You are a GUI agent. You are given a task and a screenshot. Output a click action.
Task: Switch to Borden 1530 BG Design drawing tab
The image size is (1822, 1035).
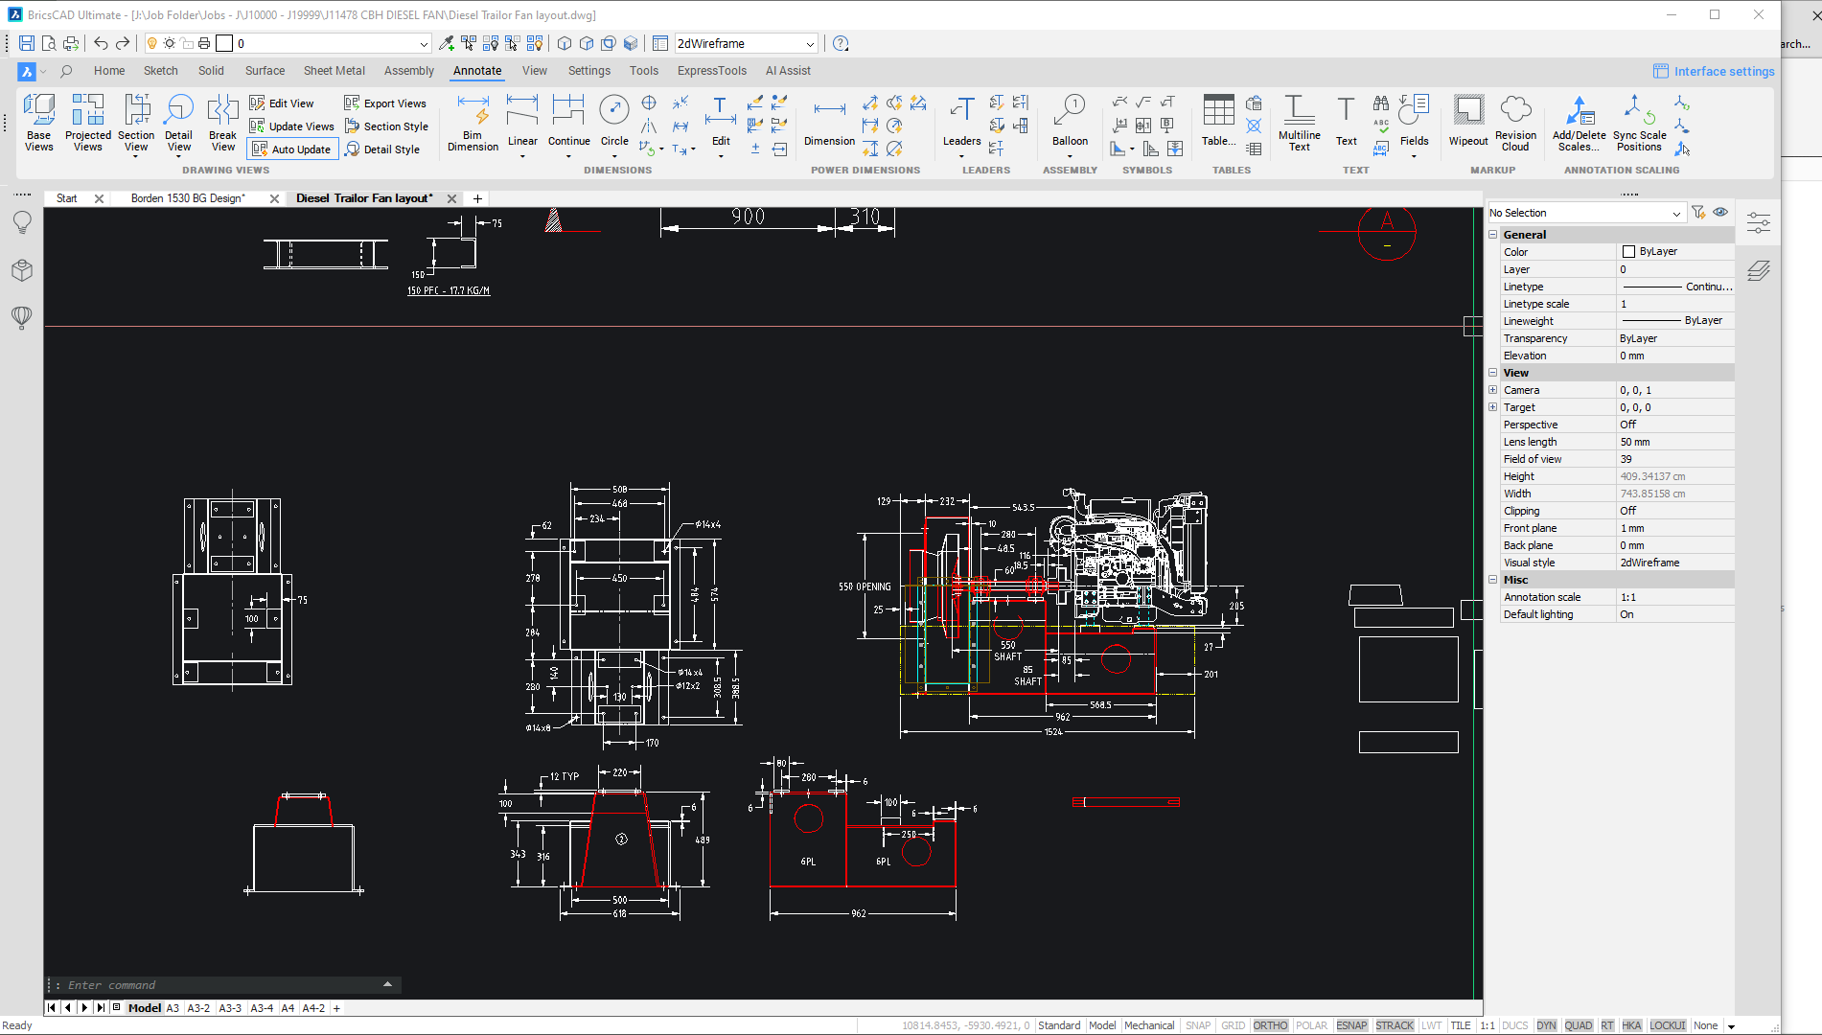tap(188, 198)
